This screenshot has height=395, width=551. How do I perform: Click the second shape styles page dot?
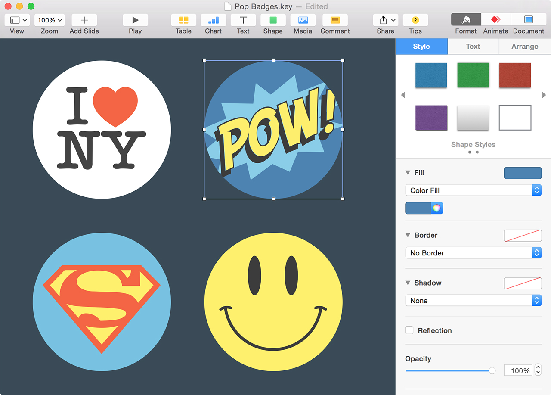[x=477, y=152]
